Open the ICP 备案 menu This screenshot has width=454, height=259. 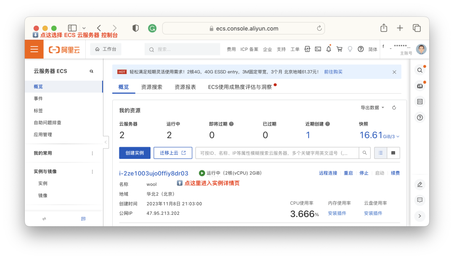point(249,50)
